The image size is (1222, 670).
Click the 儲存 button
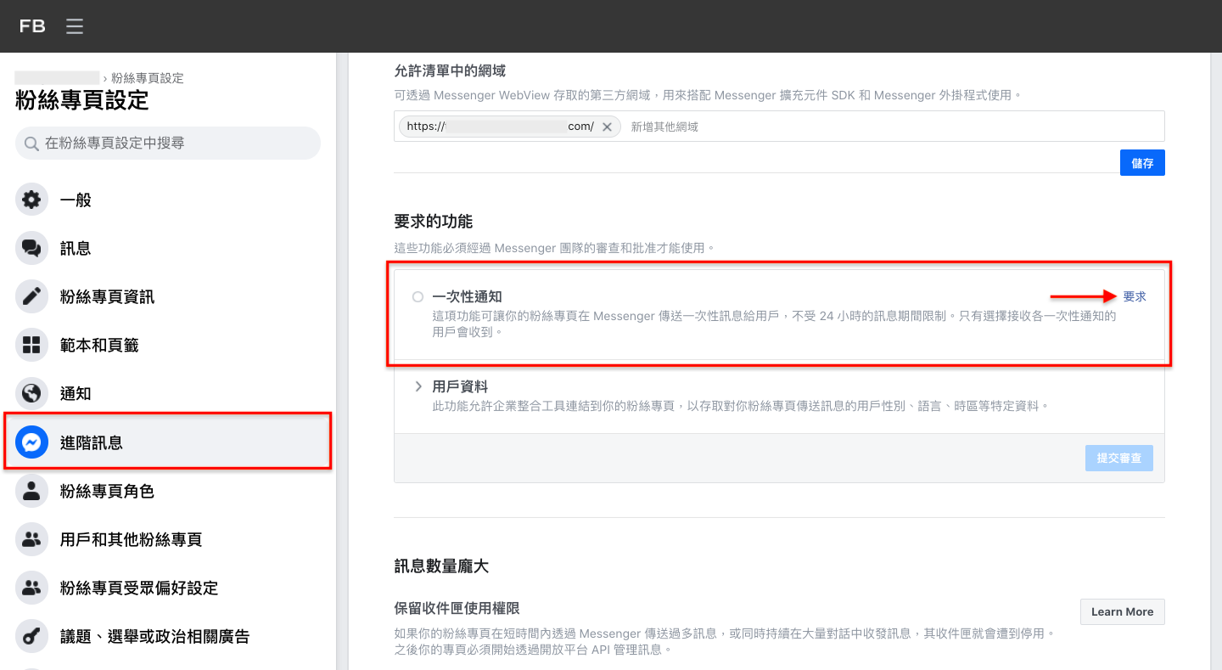(1142, 163)
